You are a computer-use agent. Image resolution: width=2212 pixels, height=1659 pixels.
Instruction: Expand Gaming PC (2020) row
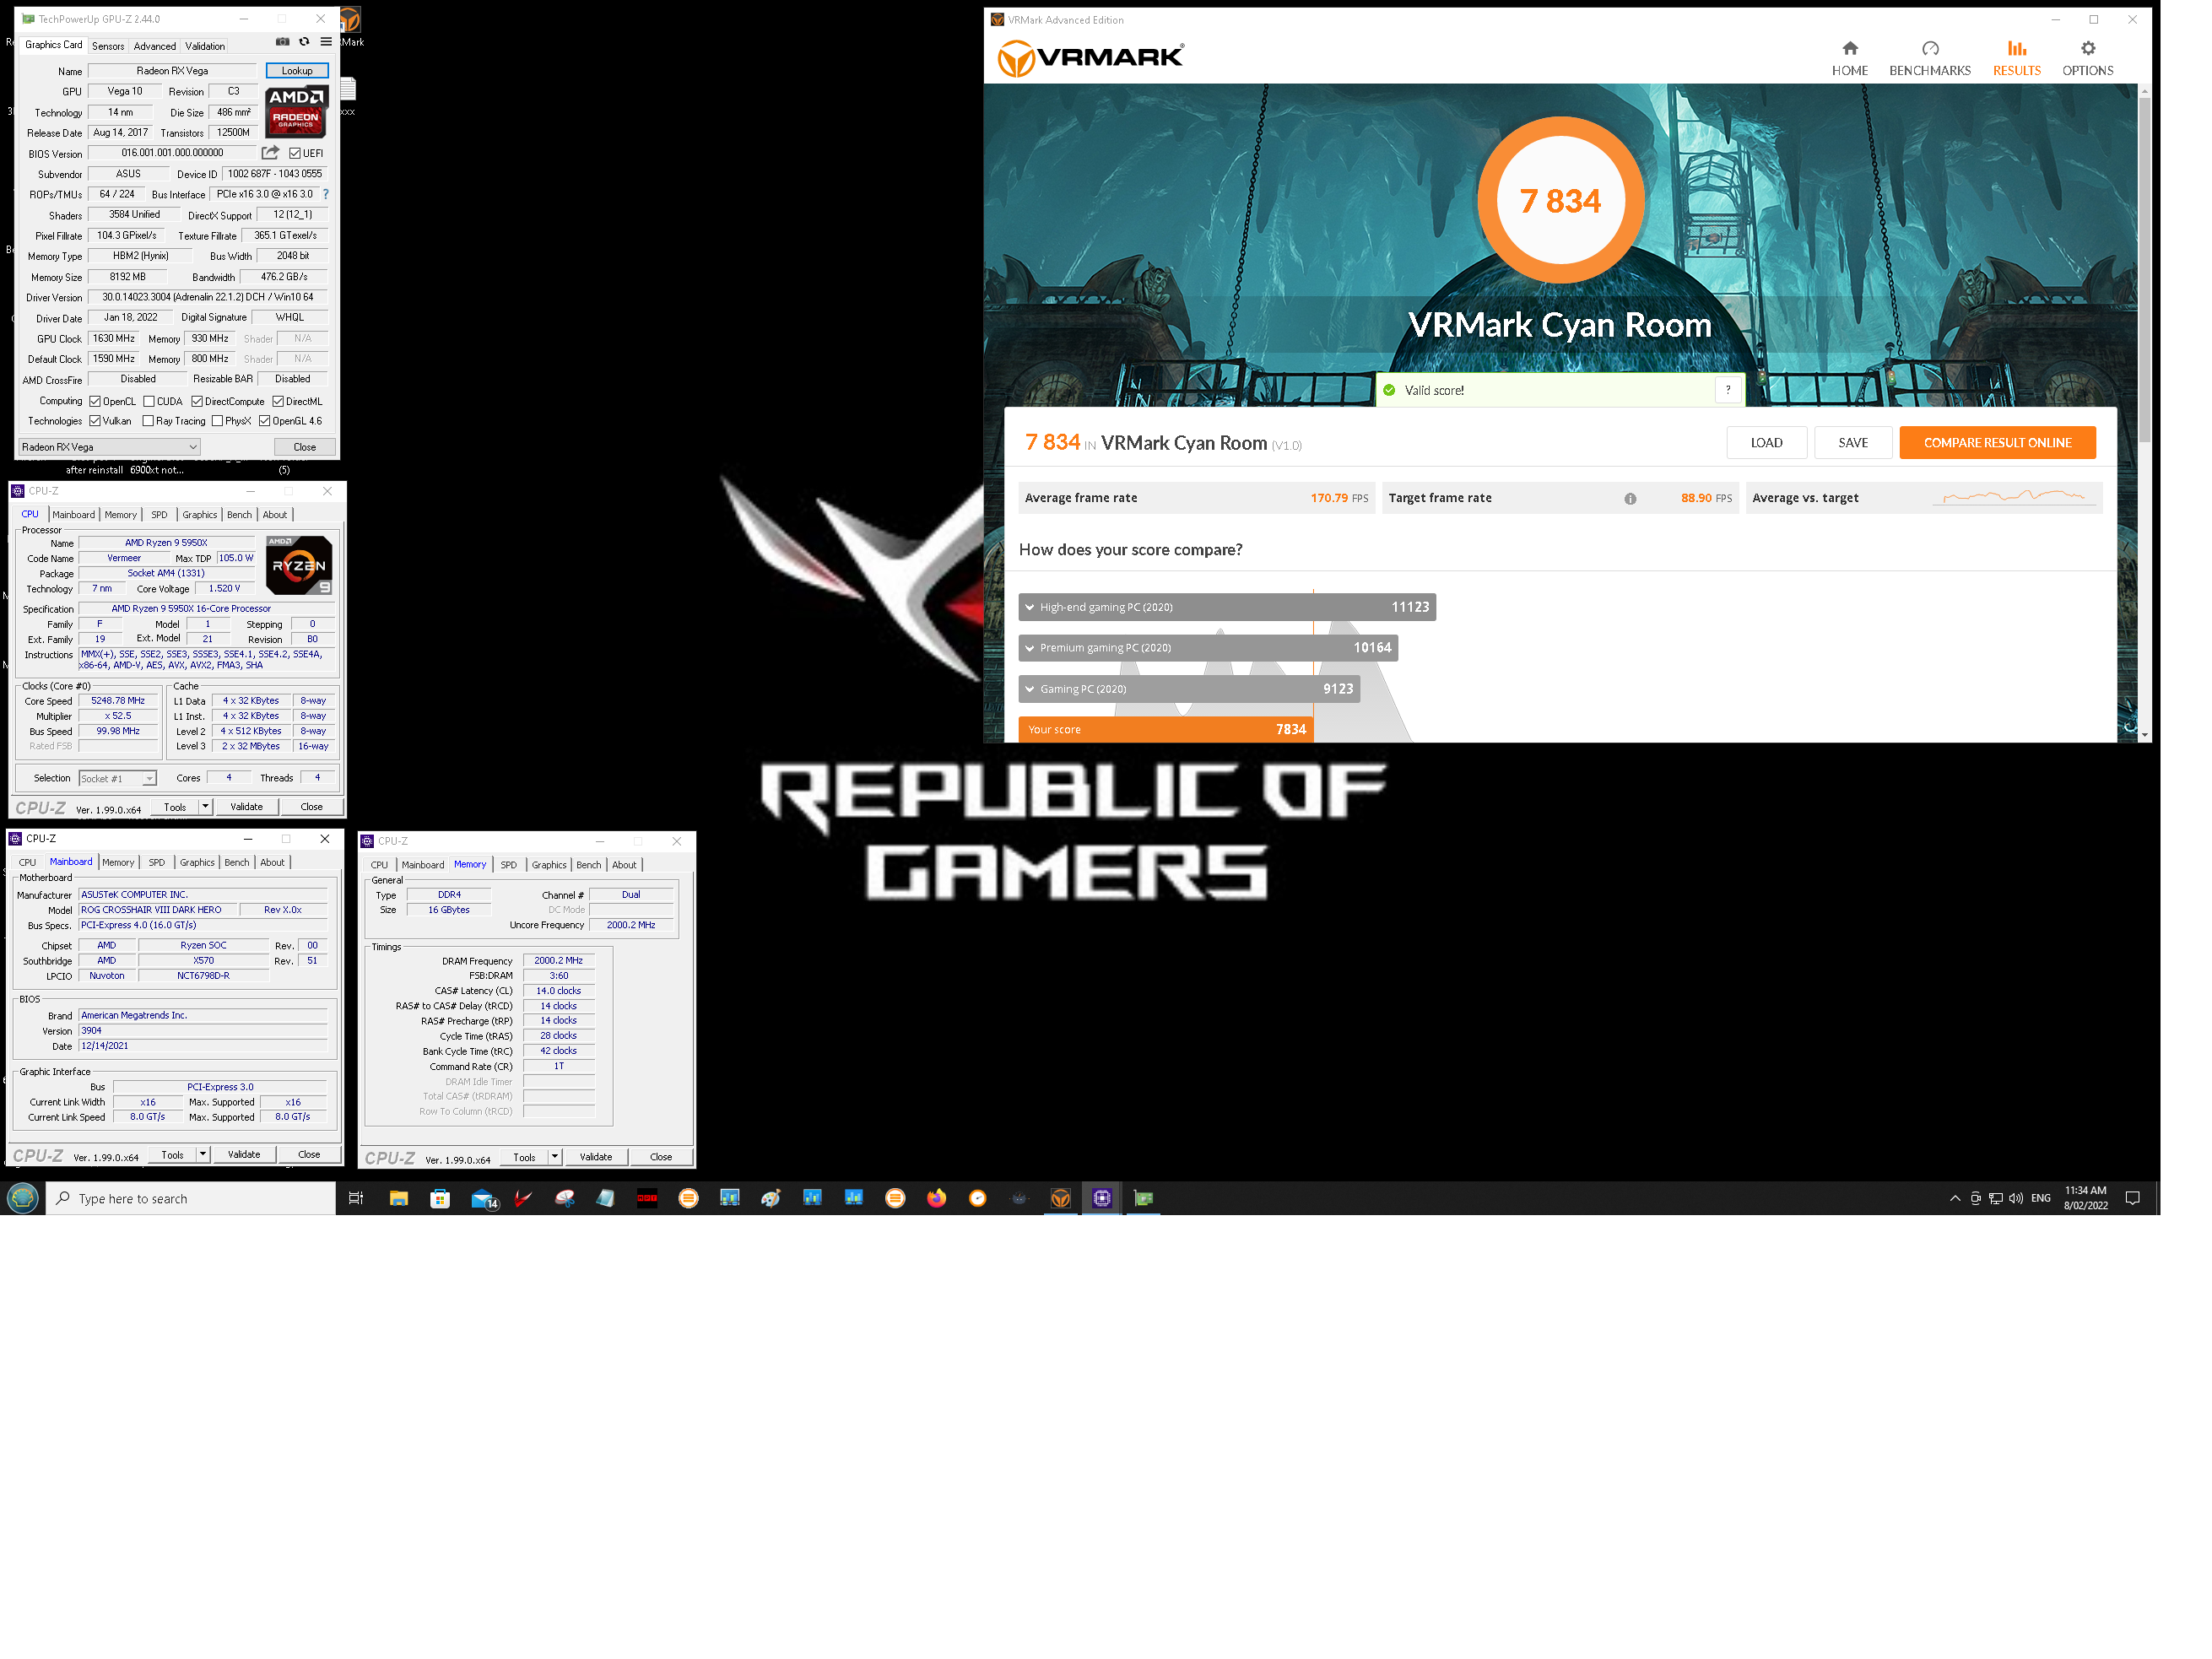tap(1189, 689)
